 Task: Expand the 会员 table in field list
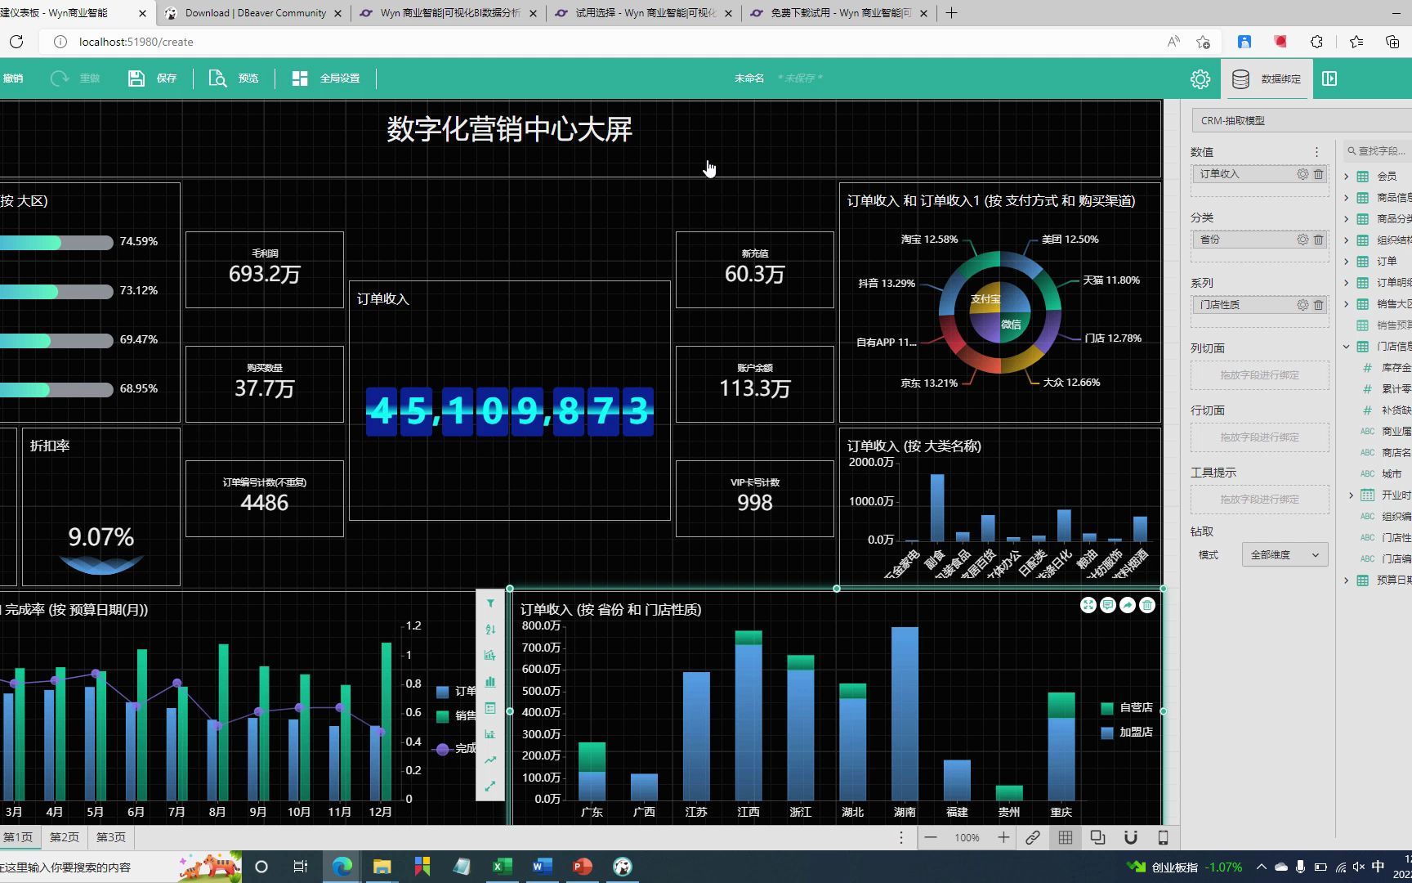(x=1347, y=177)
